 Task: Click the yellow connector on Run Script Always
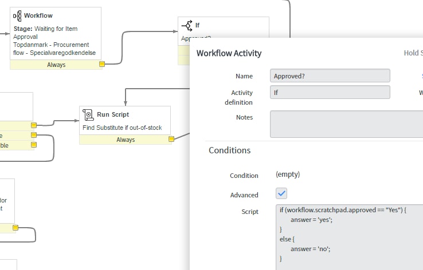(x=171, y=139)
